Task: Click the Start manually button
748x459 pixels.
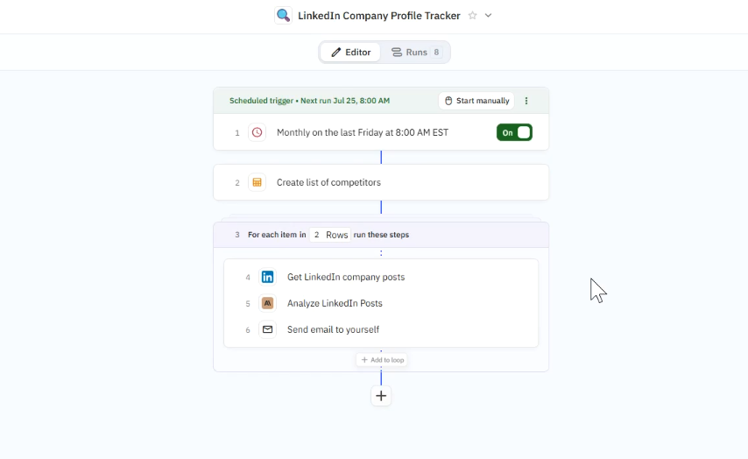Action: coord(476,101)
